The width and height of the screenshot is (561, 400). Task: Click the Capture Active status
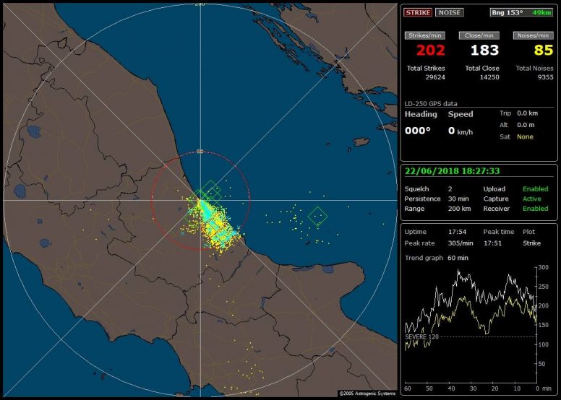[532, 199]
